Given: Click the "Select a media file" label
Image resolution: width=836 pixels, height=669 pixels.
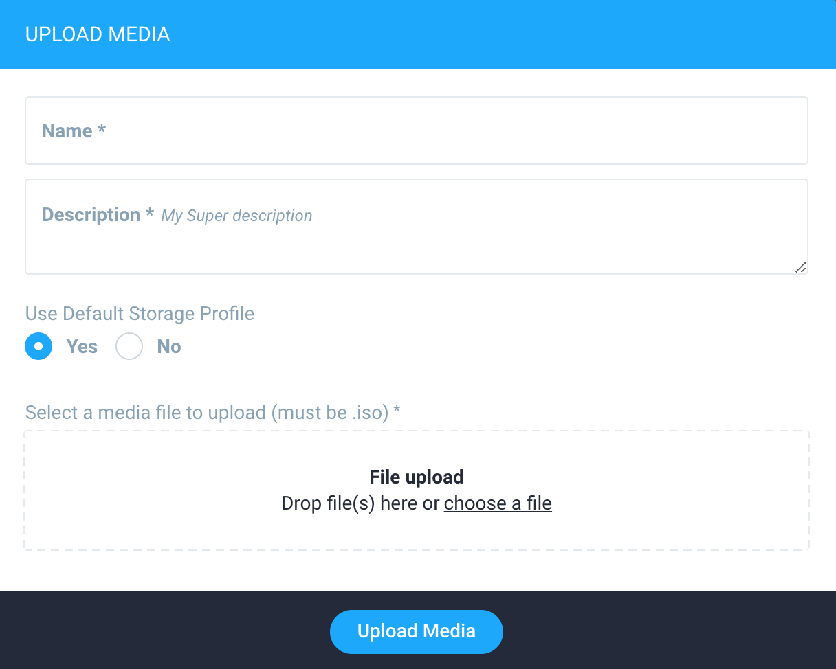Looking at the screenshot, I should coord(212,413).
